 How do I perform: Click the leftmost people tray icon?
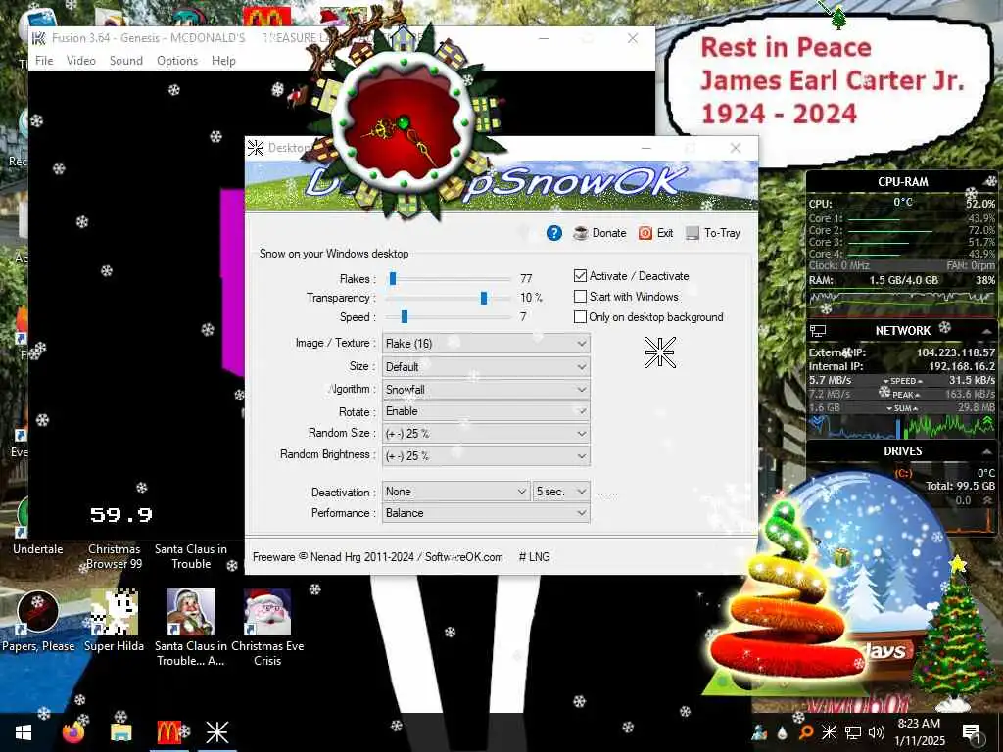[759, 732]
